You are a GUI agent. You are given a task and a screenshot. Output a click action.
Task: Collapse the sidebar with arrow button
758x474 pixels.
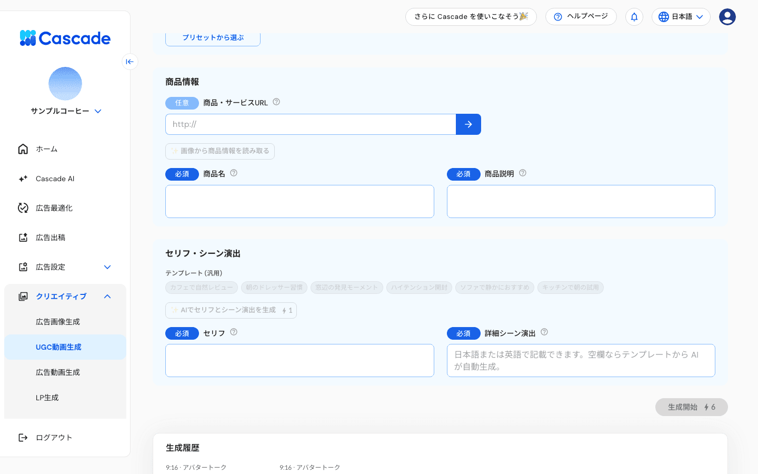pyautogui.click(x=130, y=62)
